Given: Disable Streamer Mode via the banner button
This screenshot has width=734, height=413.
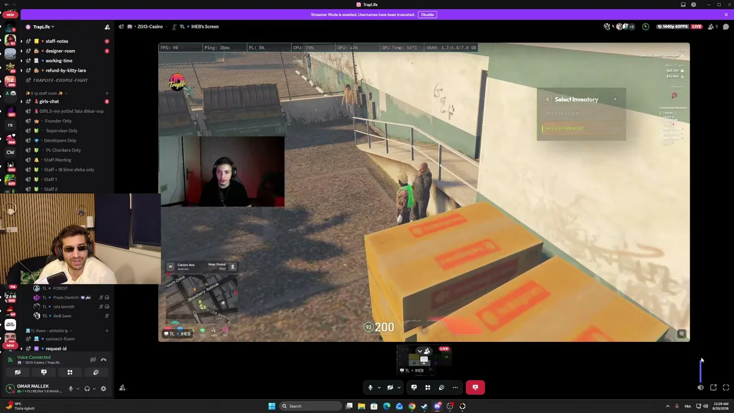Looking at the screenshot, I should 427,14.
